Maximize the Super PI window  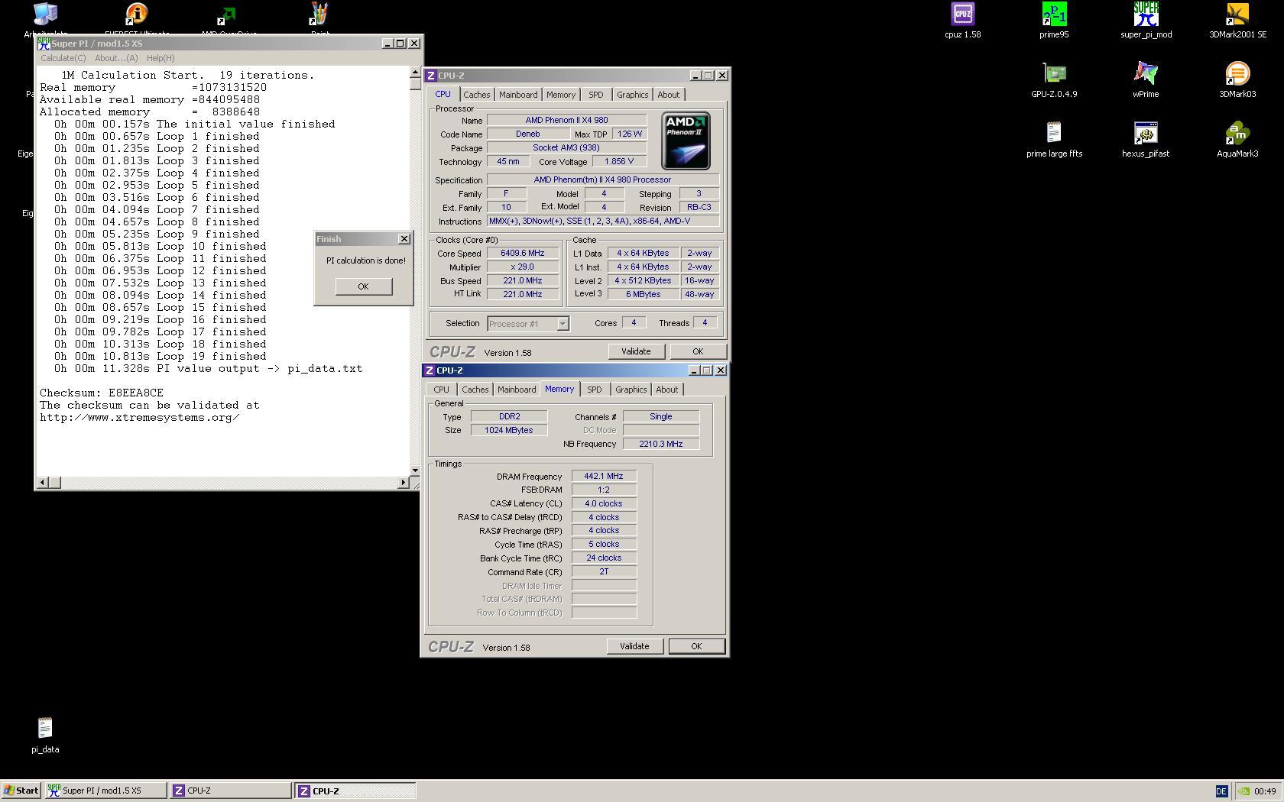[x=400, y=44]
